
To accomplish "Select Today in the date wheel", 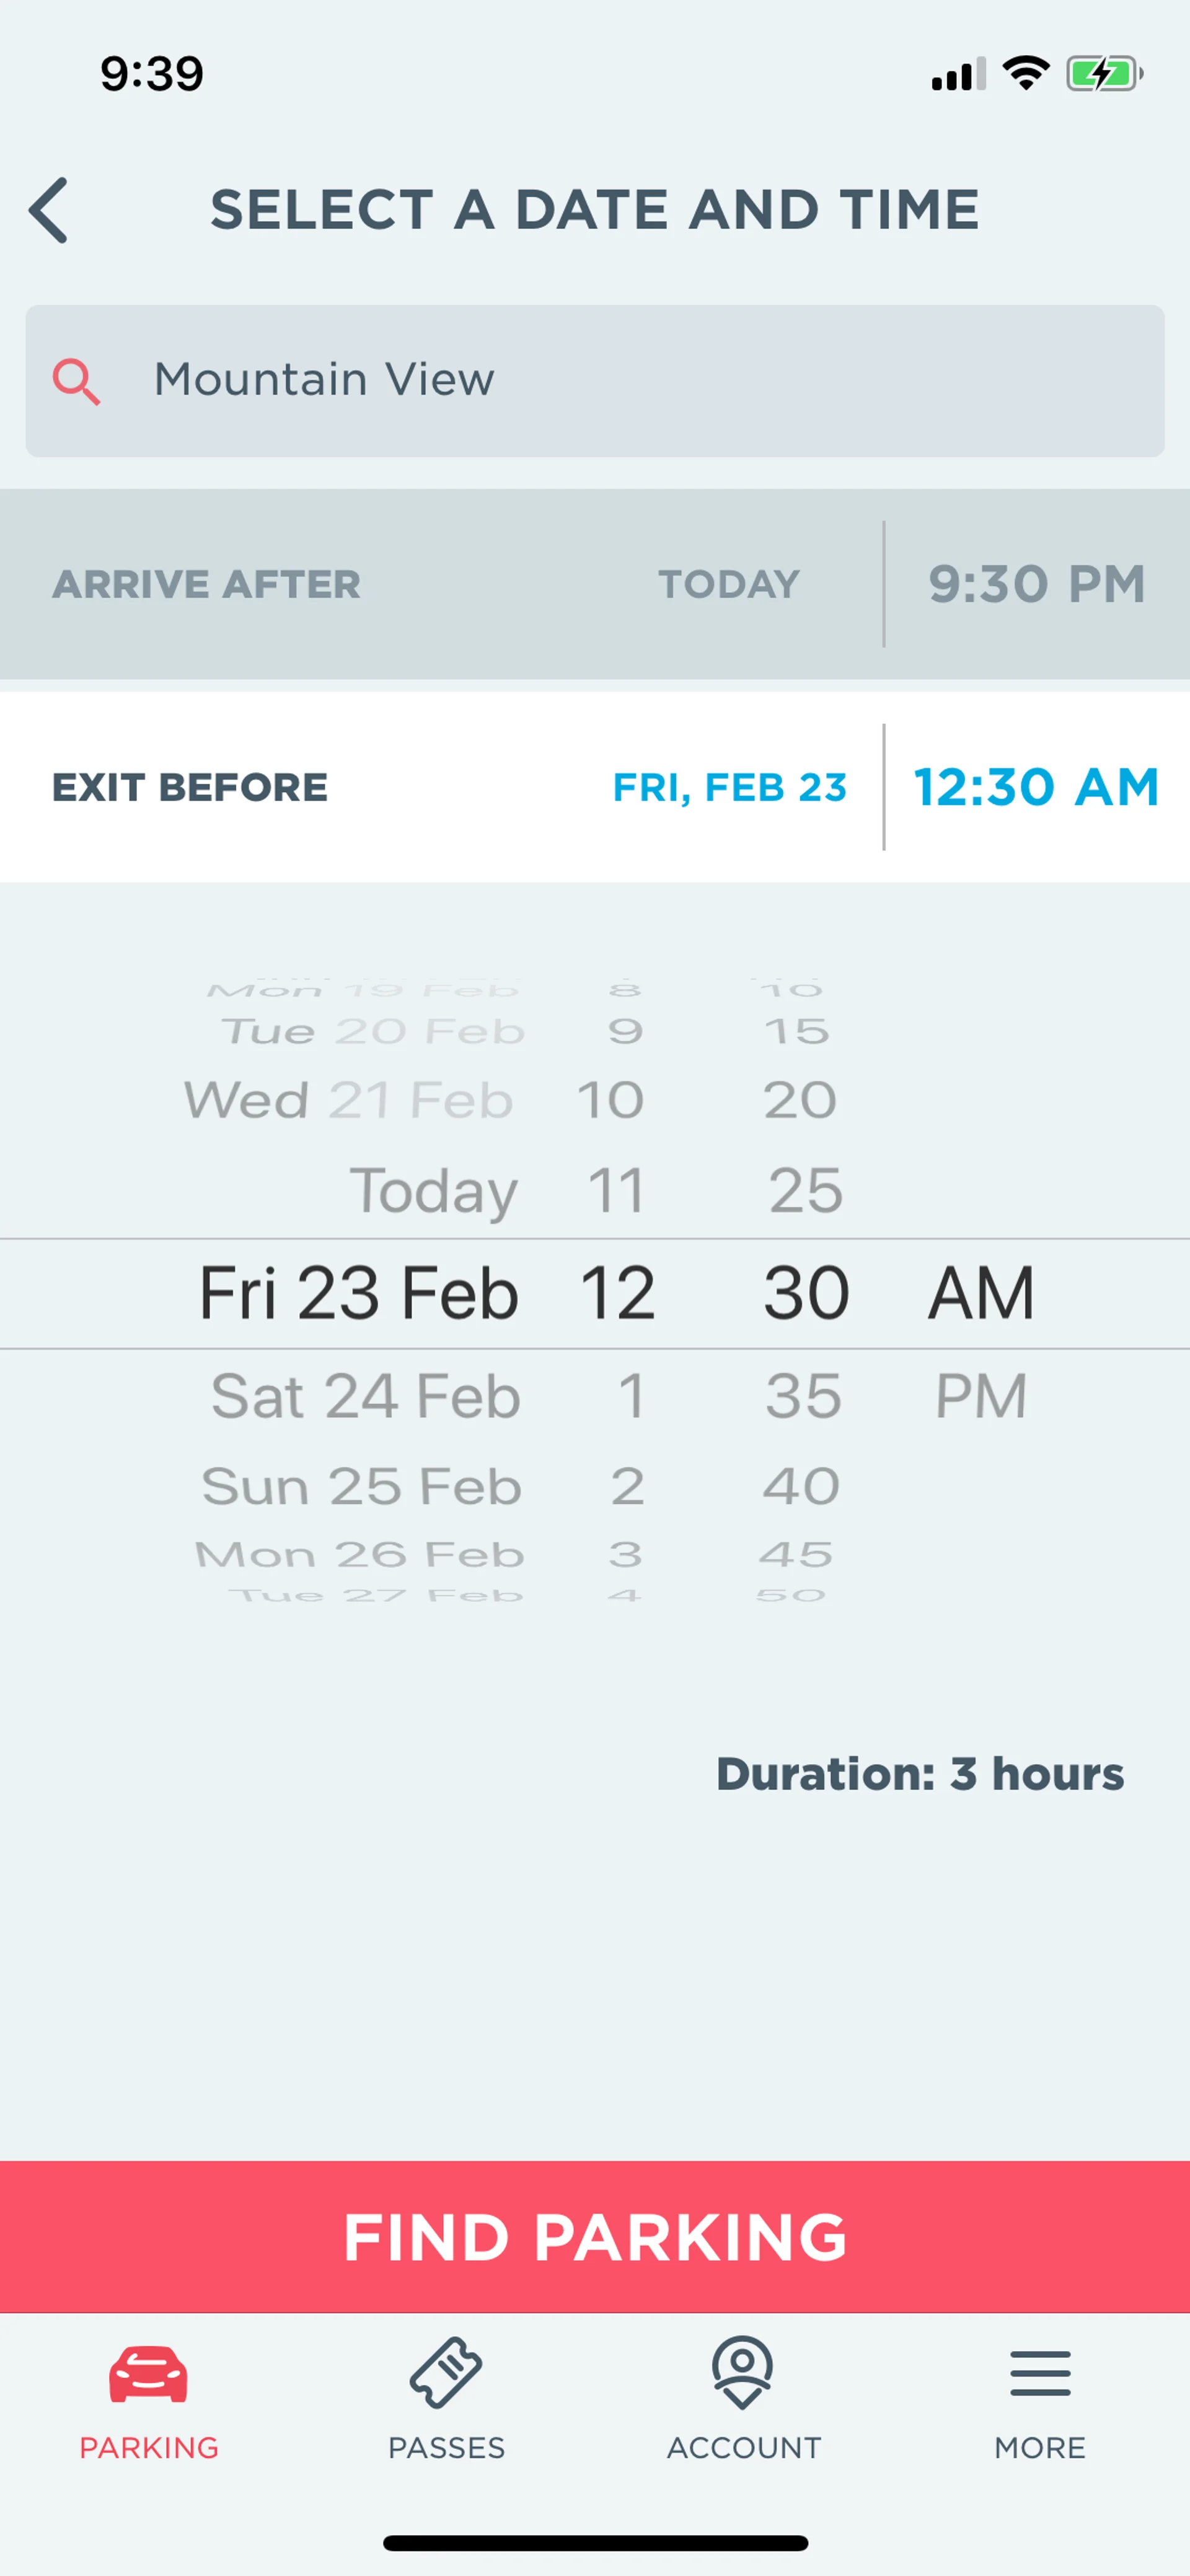I will click(433, 1191).
